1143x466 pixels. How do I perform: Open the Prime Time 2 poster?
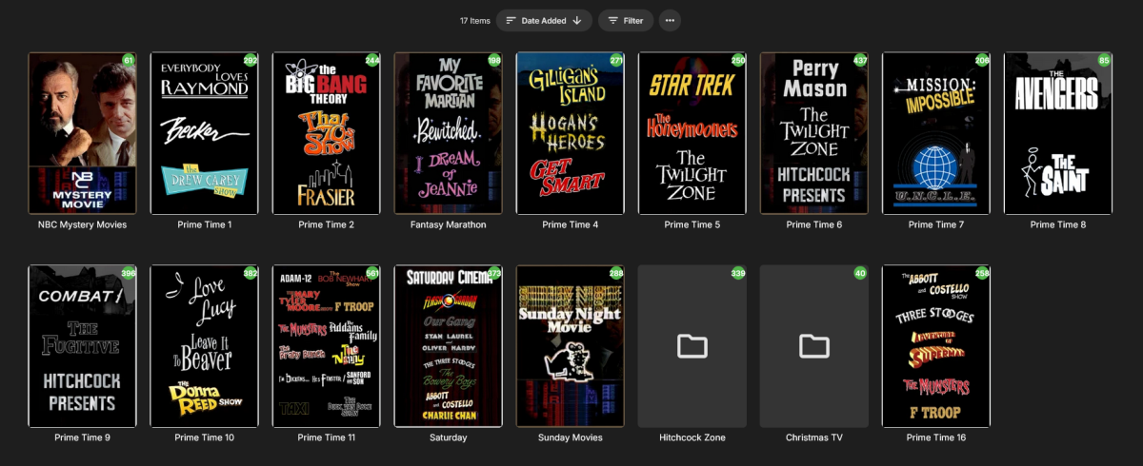click(326, 133)
